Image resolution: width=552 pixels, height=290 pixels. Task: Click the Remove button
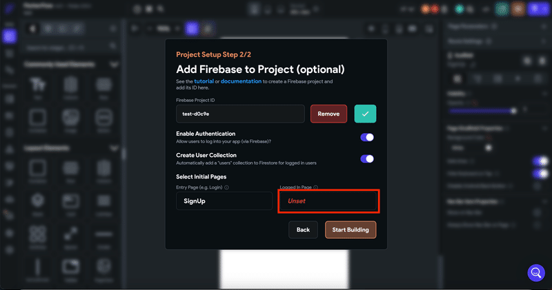pos(328,114)
